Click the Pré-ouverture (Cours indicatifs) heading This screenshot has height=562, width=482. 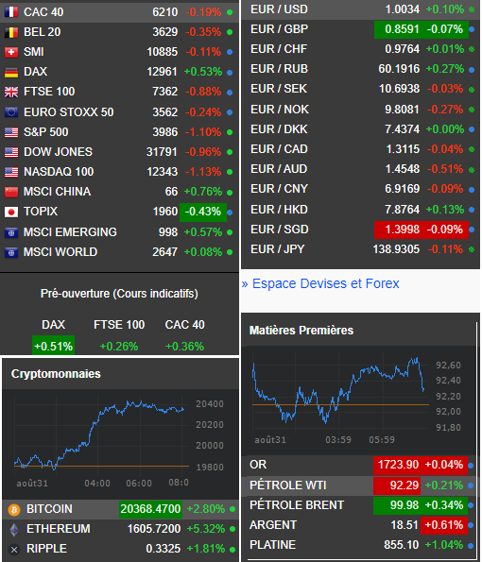(x=119, y=294)
